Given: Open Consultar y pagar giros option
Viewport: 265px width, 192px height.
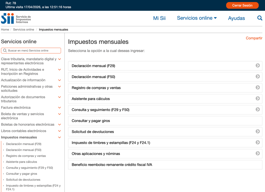Looking at the screenshot, I should 91,121.
